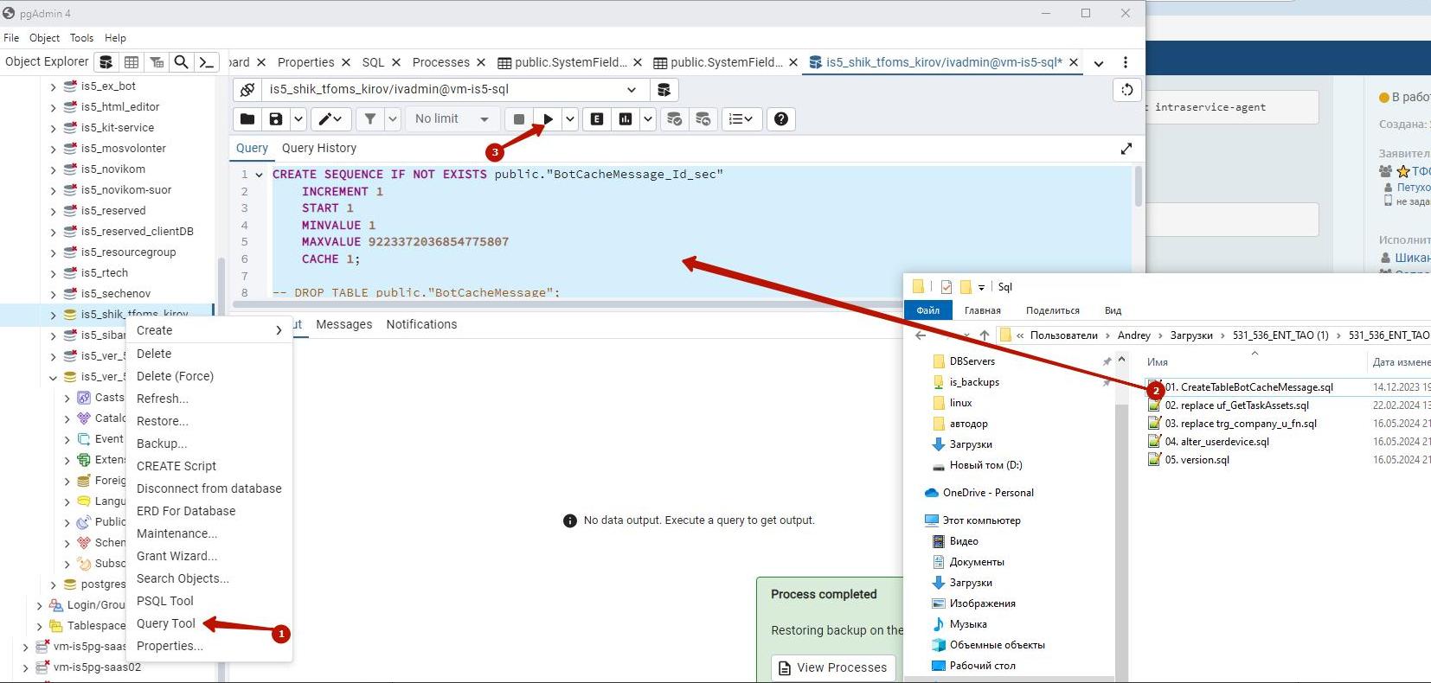Open the Messages tab in output panel
The image size is (1431, 683).
click(x=343, y=324)
